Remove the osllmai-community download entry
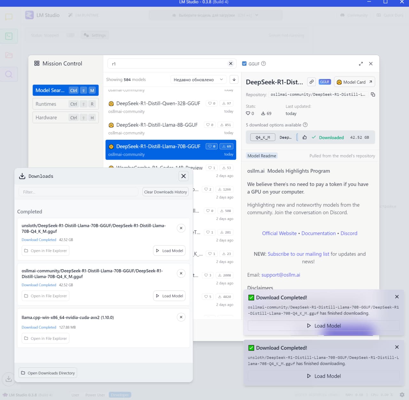409x400 pixels. tap(181, 273)
